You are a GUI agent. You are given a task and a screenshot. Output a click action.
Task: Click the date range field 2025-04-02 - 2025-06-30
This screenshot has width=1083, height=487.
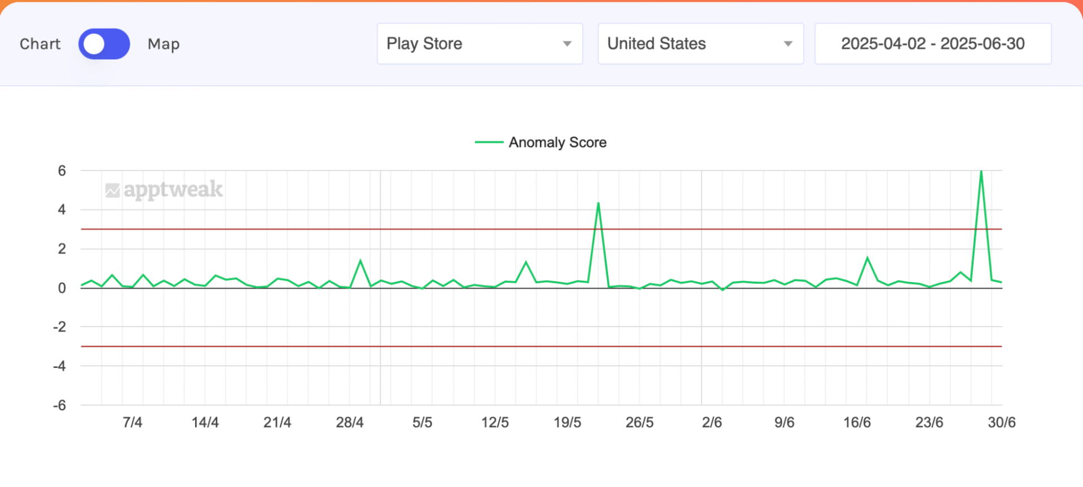tap(933, 43)
